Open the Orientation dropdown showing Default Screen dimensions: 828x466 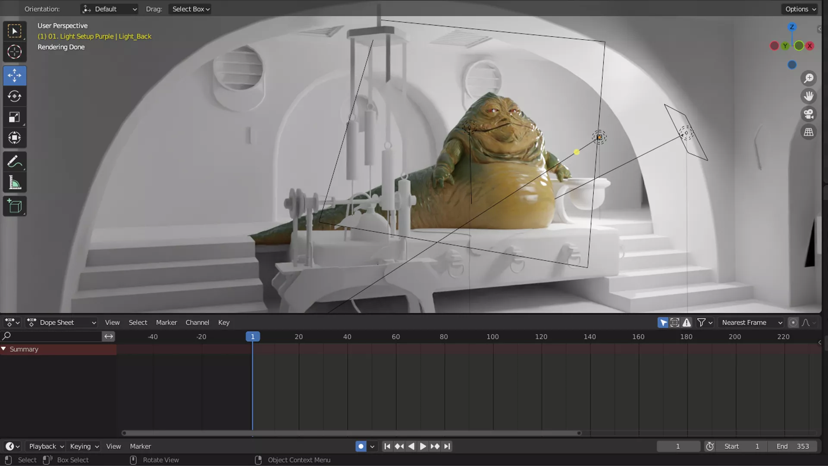point(109,9)
